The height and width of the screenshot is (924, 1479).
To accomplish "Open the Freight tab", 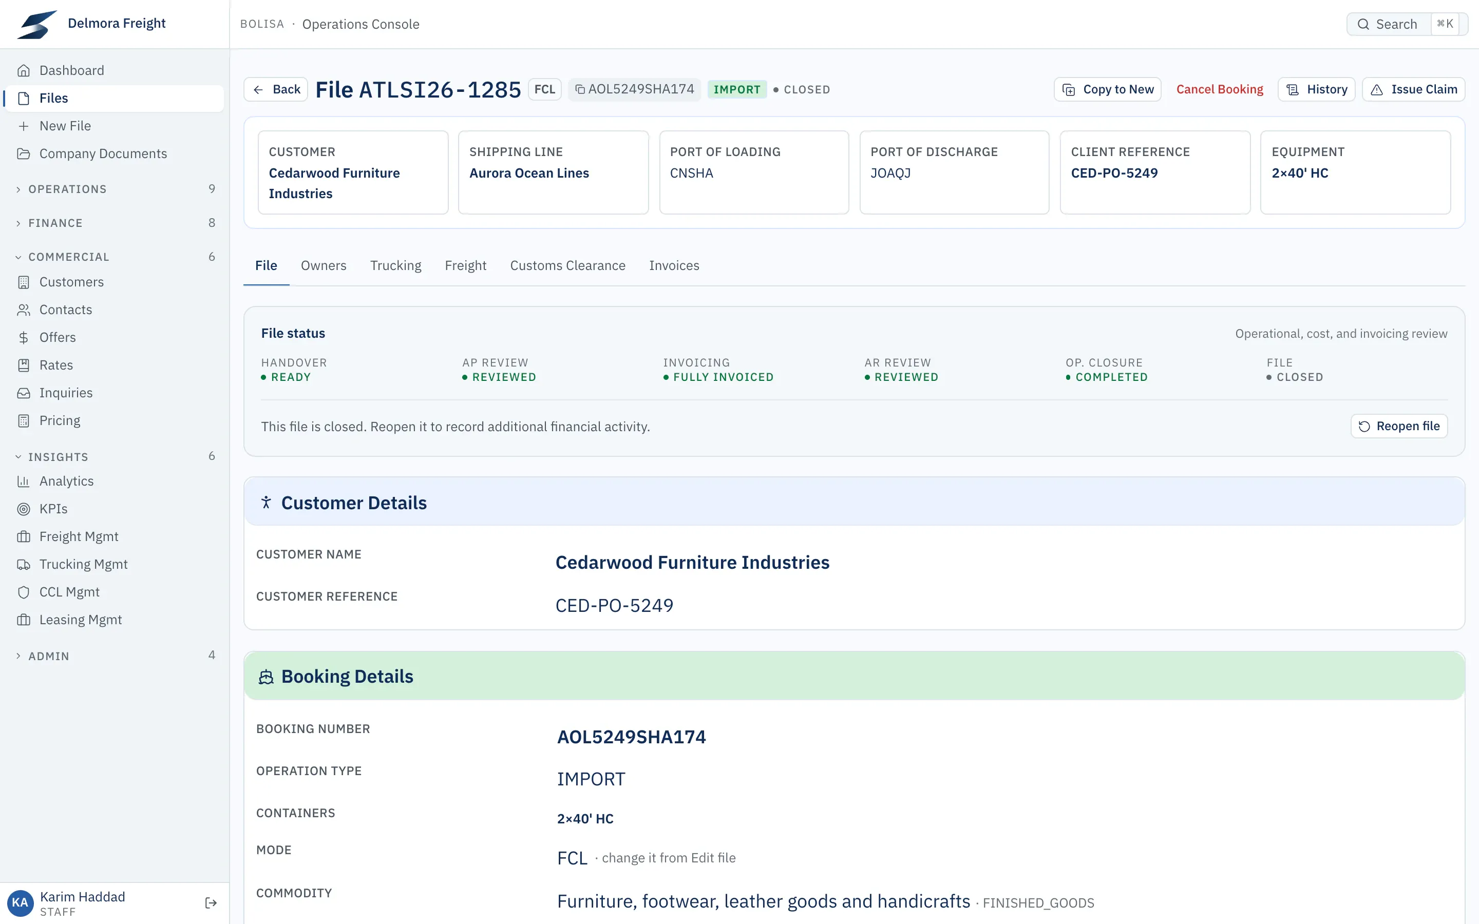I will [x=465, y=266].
